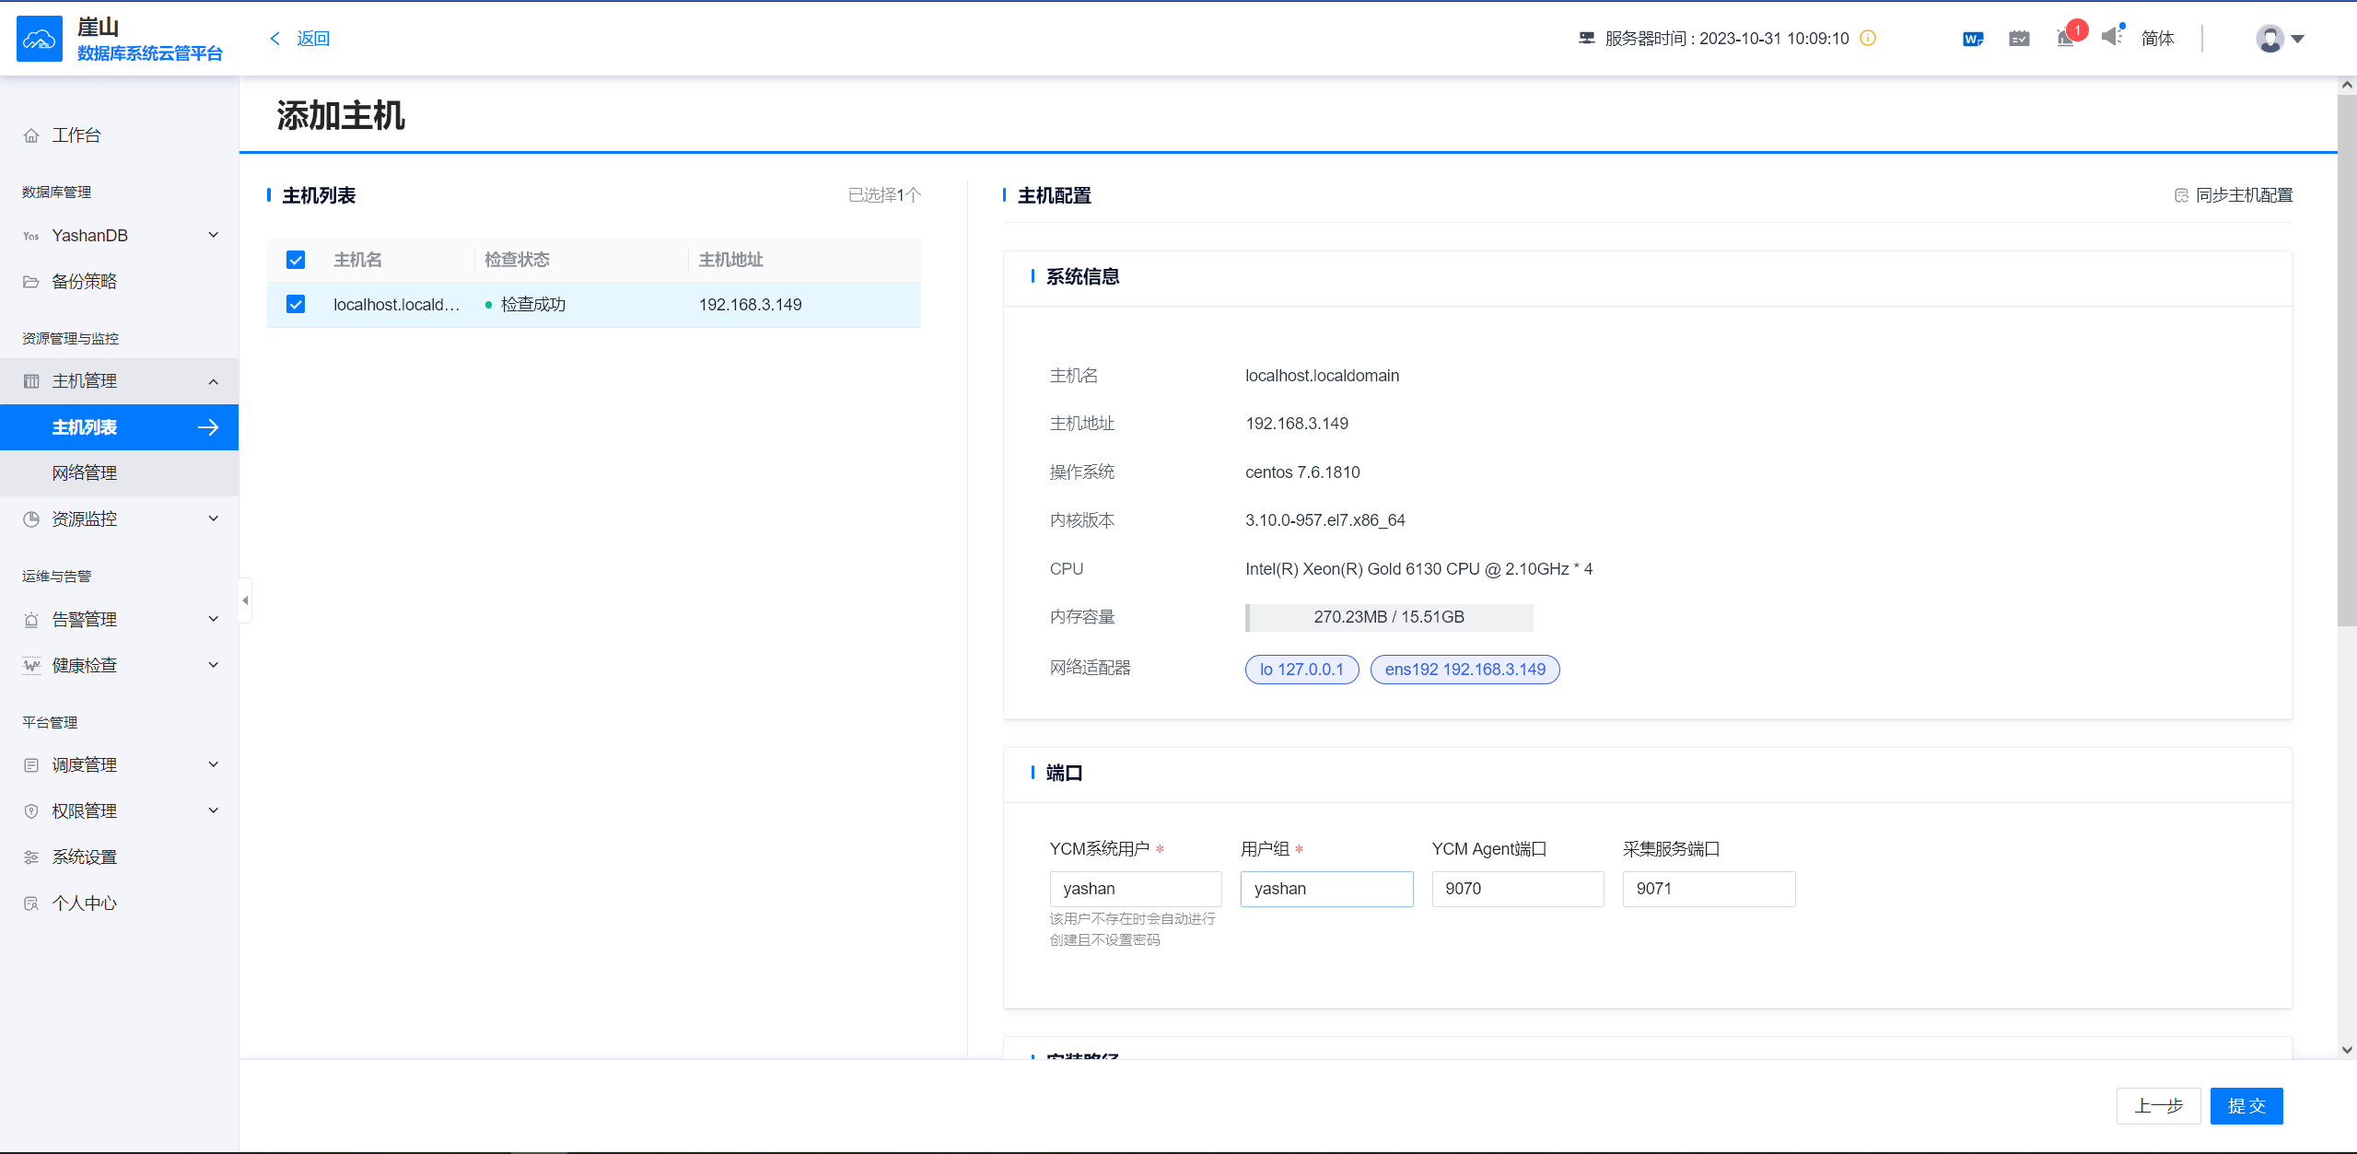Screen dimensions: 2357x1154
Task: Click the server time info circle icon
Action: tap(1868, 38)
